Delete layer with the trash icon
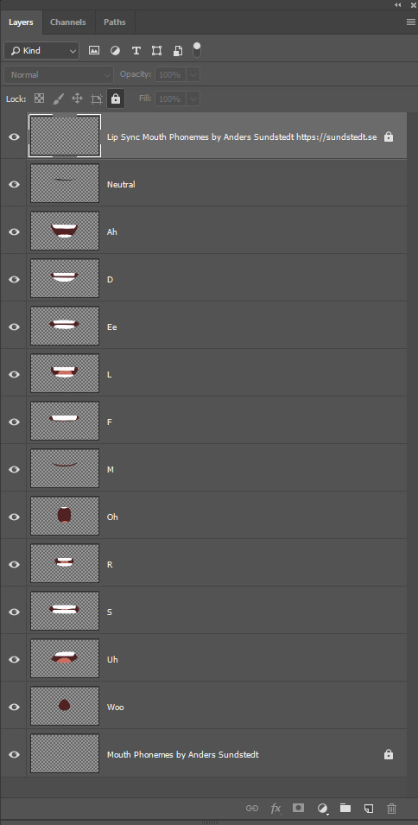Screen dimensions: 418x825 click(392, 809)
